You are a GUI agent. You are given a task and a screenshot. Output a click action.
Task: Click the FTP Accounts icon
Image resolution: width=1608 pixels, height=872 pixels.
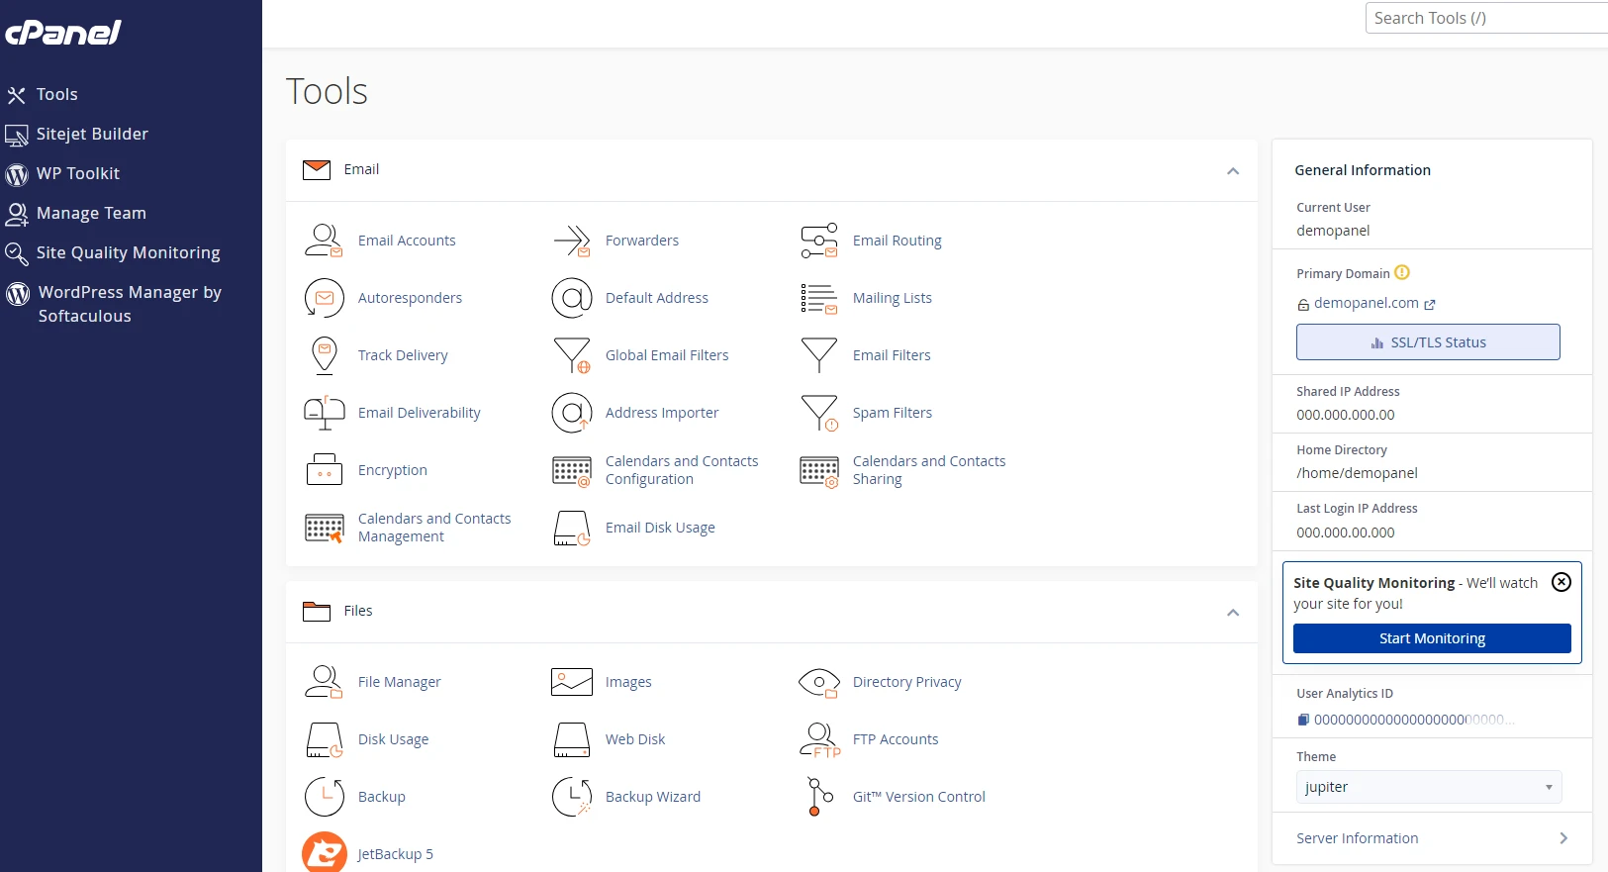(x=819, y=739)
